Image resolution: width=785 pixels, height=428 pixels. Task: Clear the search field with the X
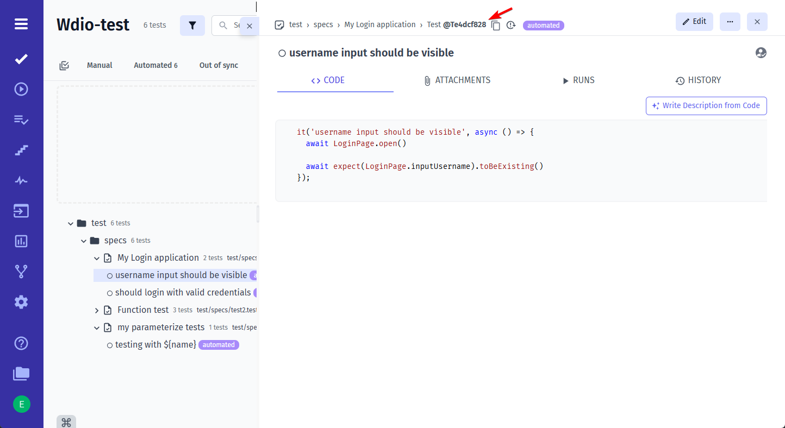pyautogui.click(x=250, y=25)
